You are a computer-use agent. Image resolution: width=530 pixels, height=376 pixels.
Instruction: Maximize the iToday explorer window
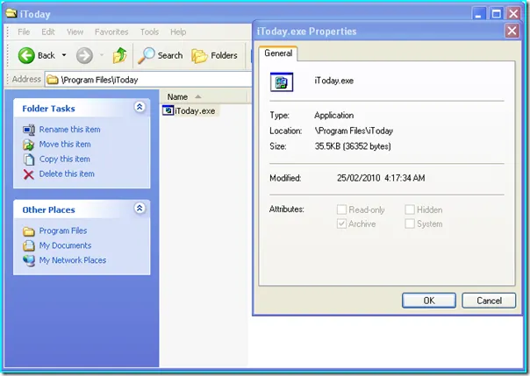[x=496, y=14]
